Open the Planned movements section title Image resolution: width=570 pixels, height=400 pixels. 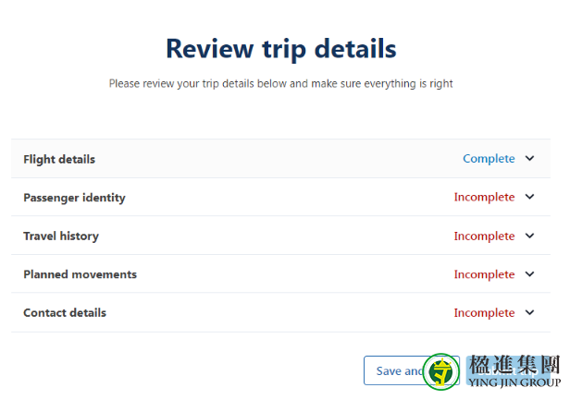tap(80, 274)
